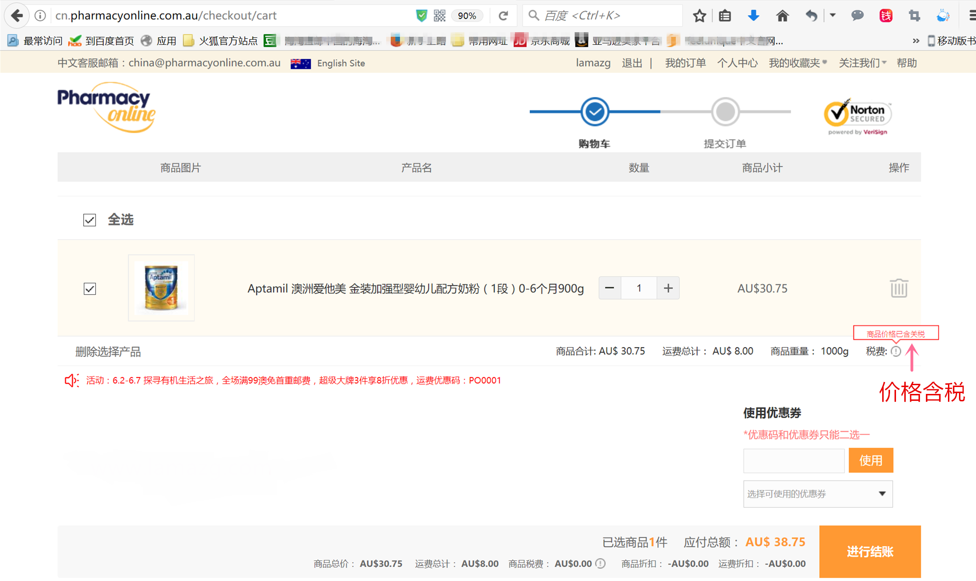This screenshot has height=581, width=976.
Task: Toggle the Aptamil item checkbox
Action: coord(90,289)
